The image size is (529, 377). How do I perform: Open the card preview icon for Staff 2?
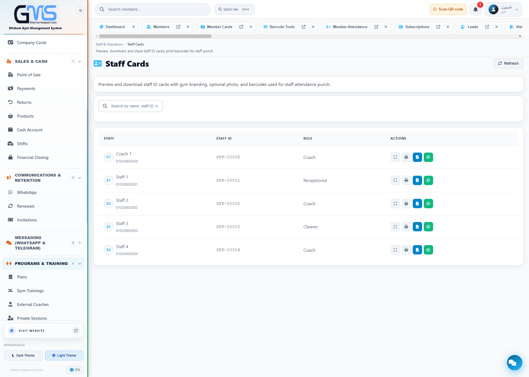pos(395,204)
